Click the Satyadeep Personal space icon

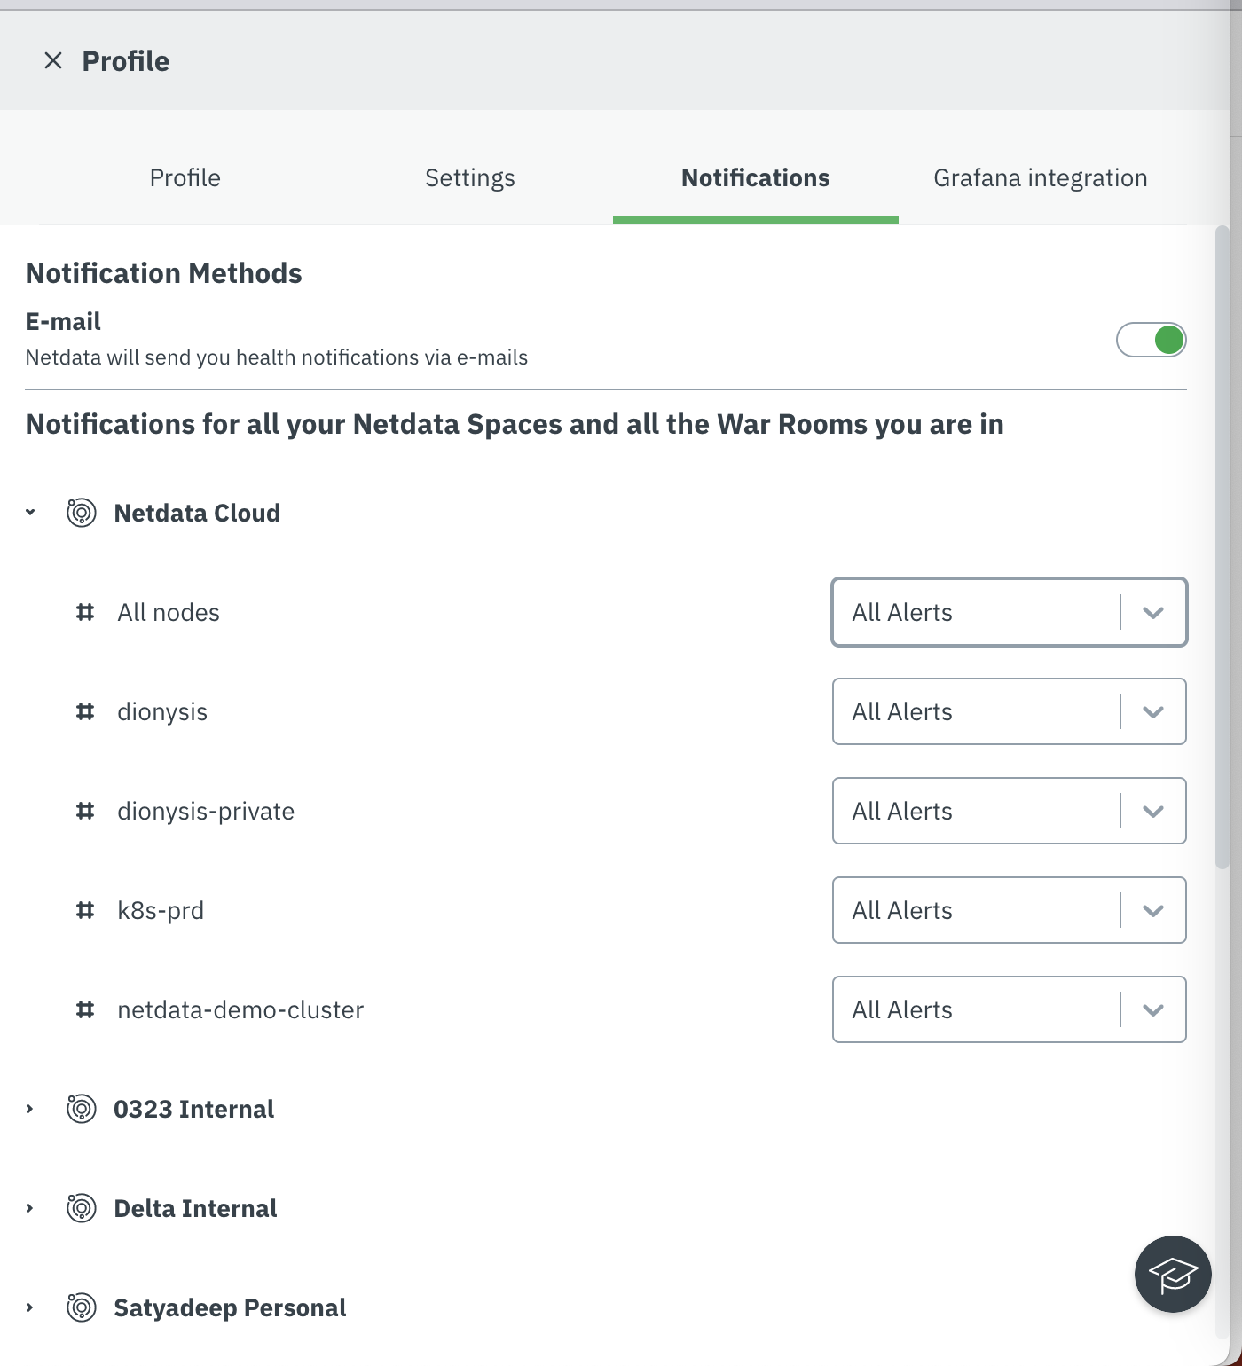(82, 1307)
